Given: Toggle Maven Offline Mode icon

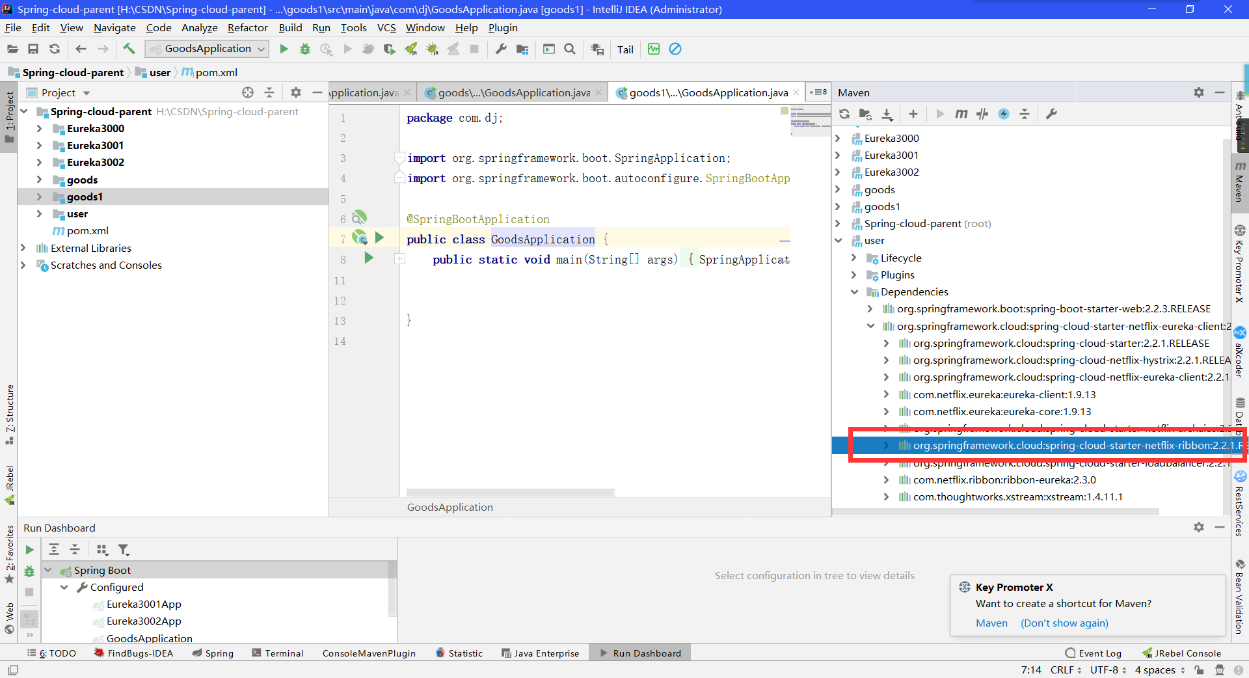Looking at the screenshot, I should pyautogui.click(x=982, y=114).
